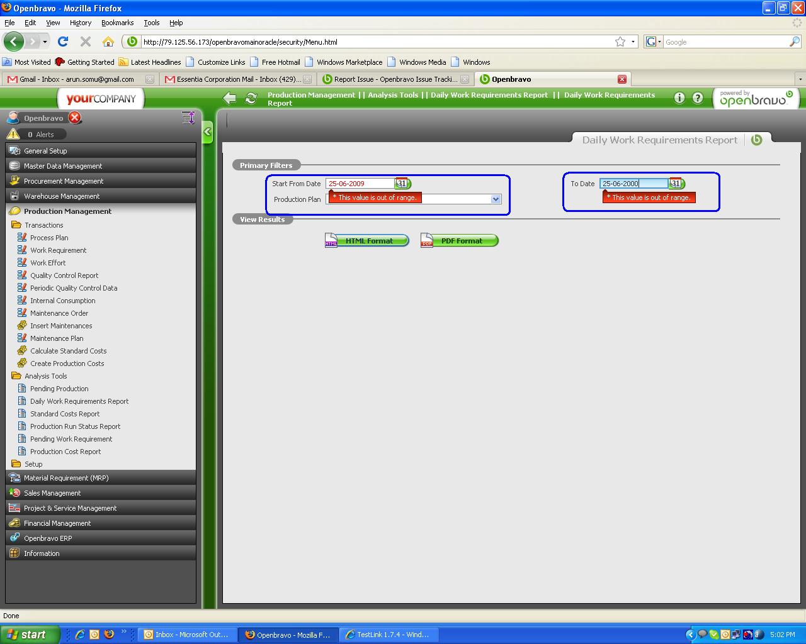Image resolution: width=806 pixels, height=644 pixels.
Task: Switch to TestLink 1.7.4 taskbar window
Action: tap(388, 635)
